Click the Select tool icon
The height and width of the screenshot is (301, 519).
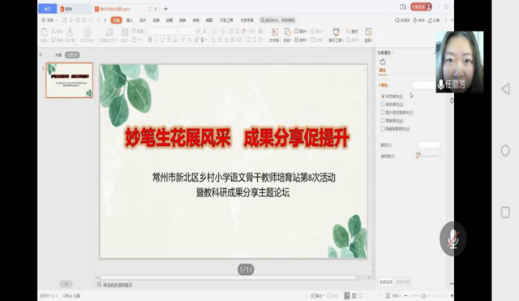368,32
